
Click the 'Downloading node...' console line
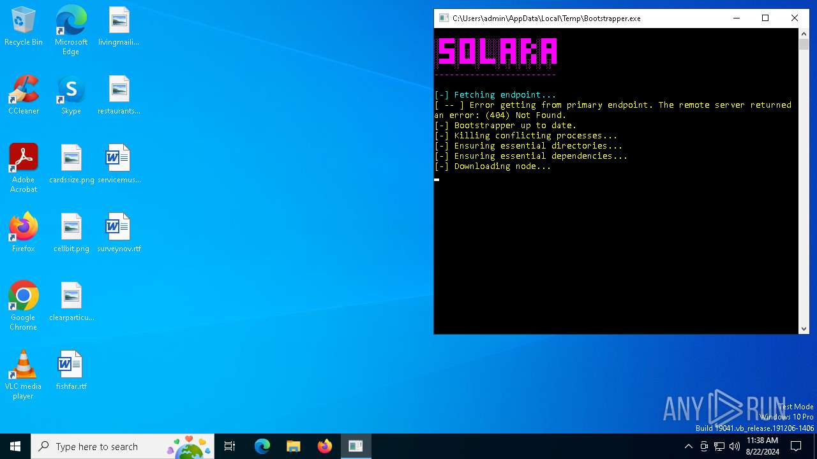point(492,166)
